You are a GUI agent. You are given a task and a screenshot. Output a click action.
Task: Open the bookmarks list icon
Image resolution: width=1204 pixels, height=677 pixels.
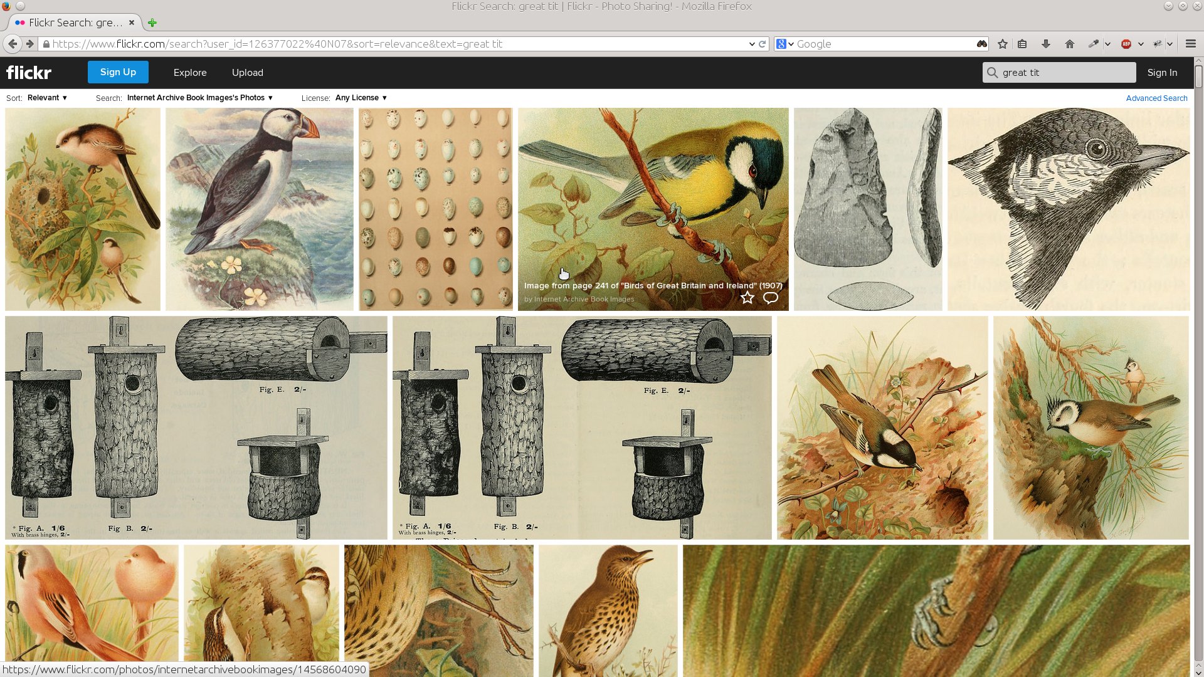(1022, 44)
